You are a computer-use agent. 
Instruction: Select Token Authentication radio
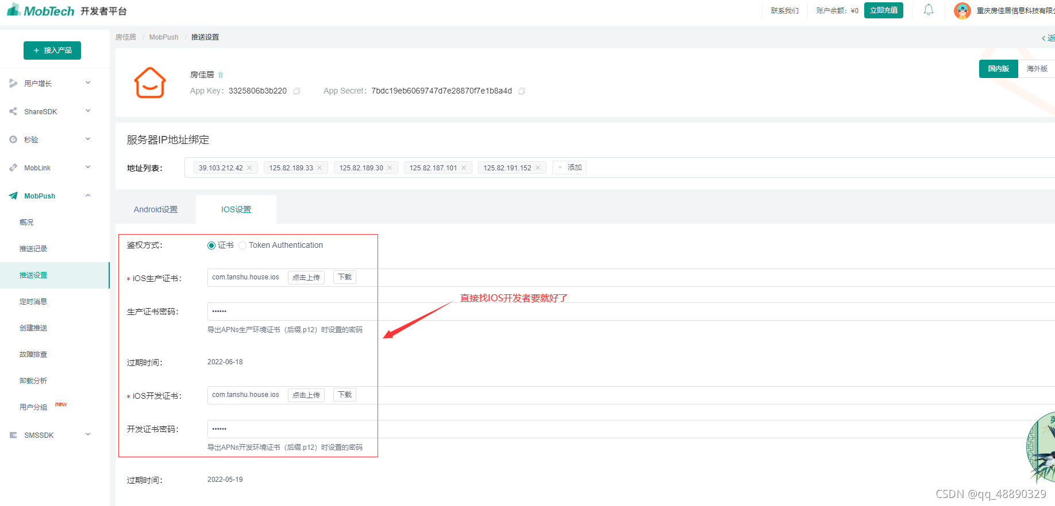tap(242, 246)
